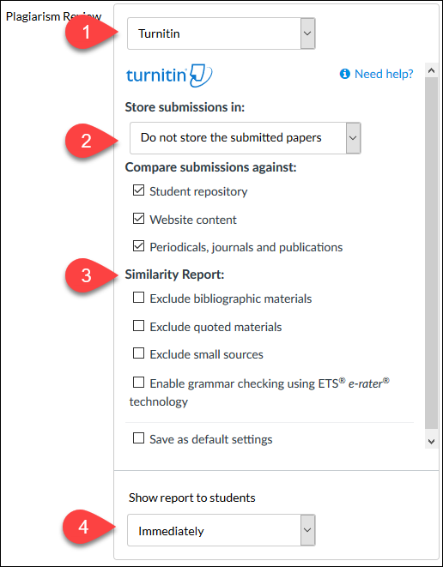Click the Need help? link
Image resolution: width=443 pixels, height=567 pixels.
384,74
